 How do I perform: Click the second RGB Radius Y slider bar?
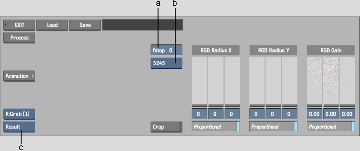[273, 82]
